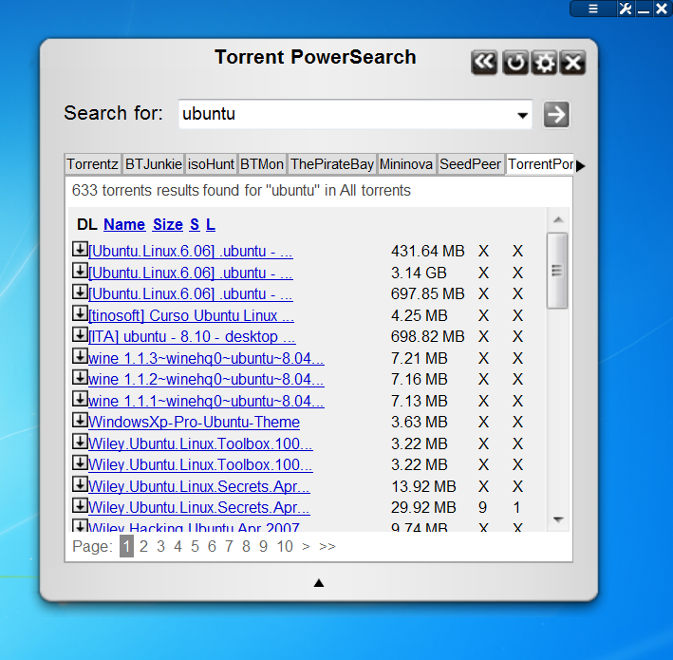Click the last page >> link
Screen dimensions: 673x660
pos(327,547)
